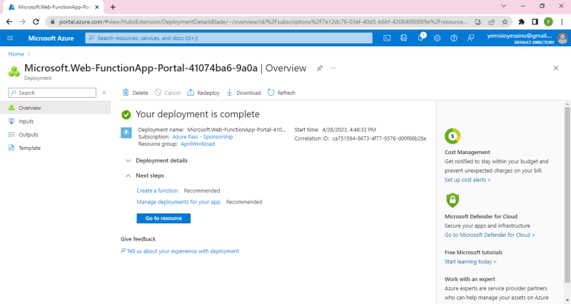Click the install app icon in address bar

click(478, 22)
